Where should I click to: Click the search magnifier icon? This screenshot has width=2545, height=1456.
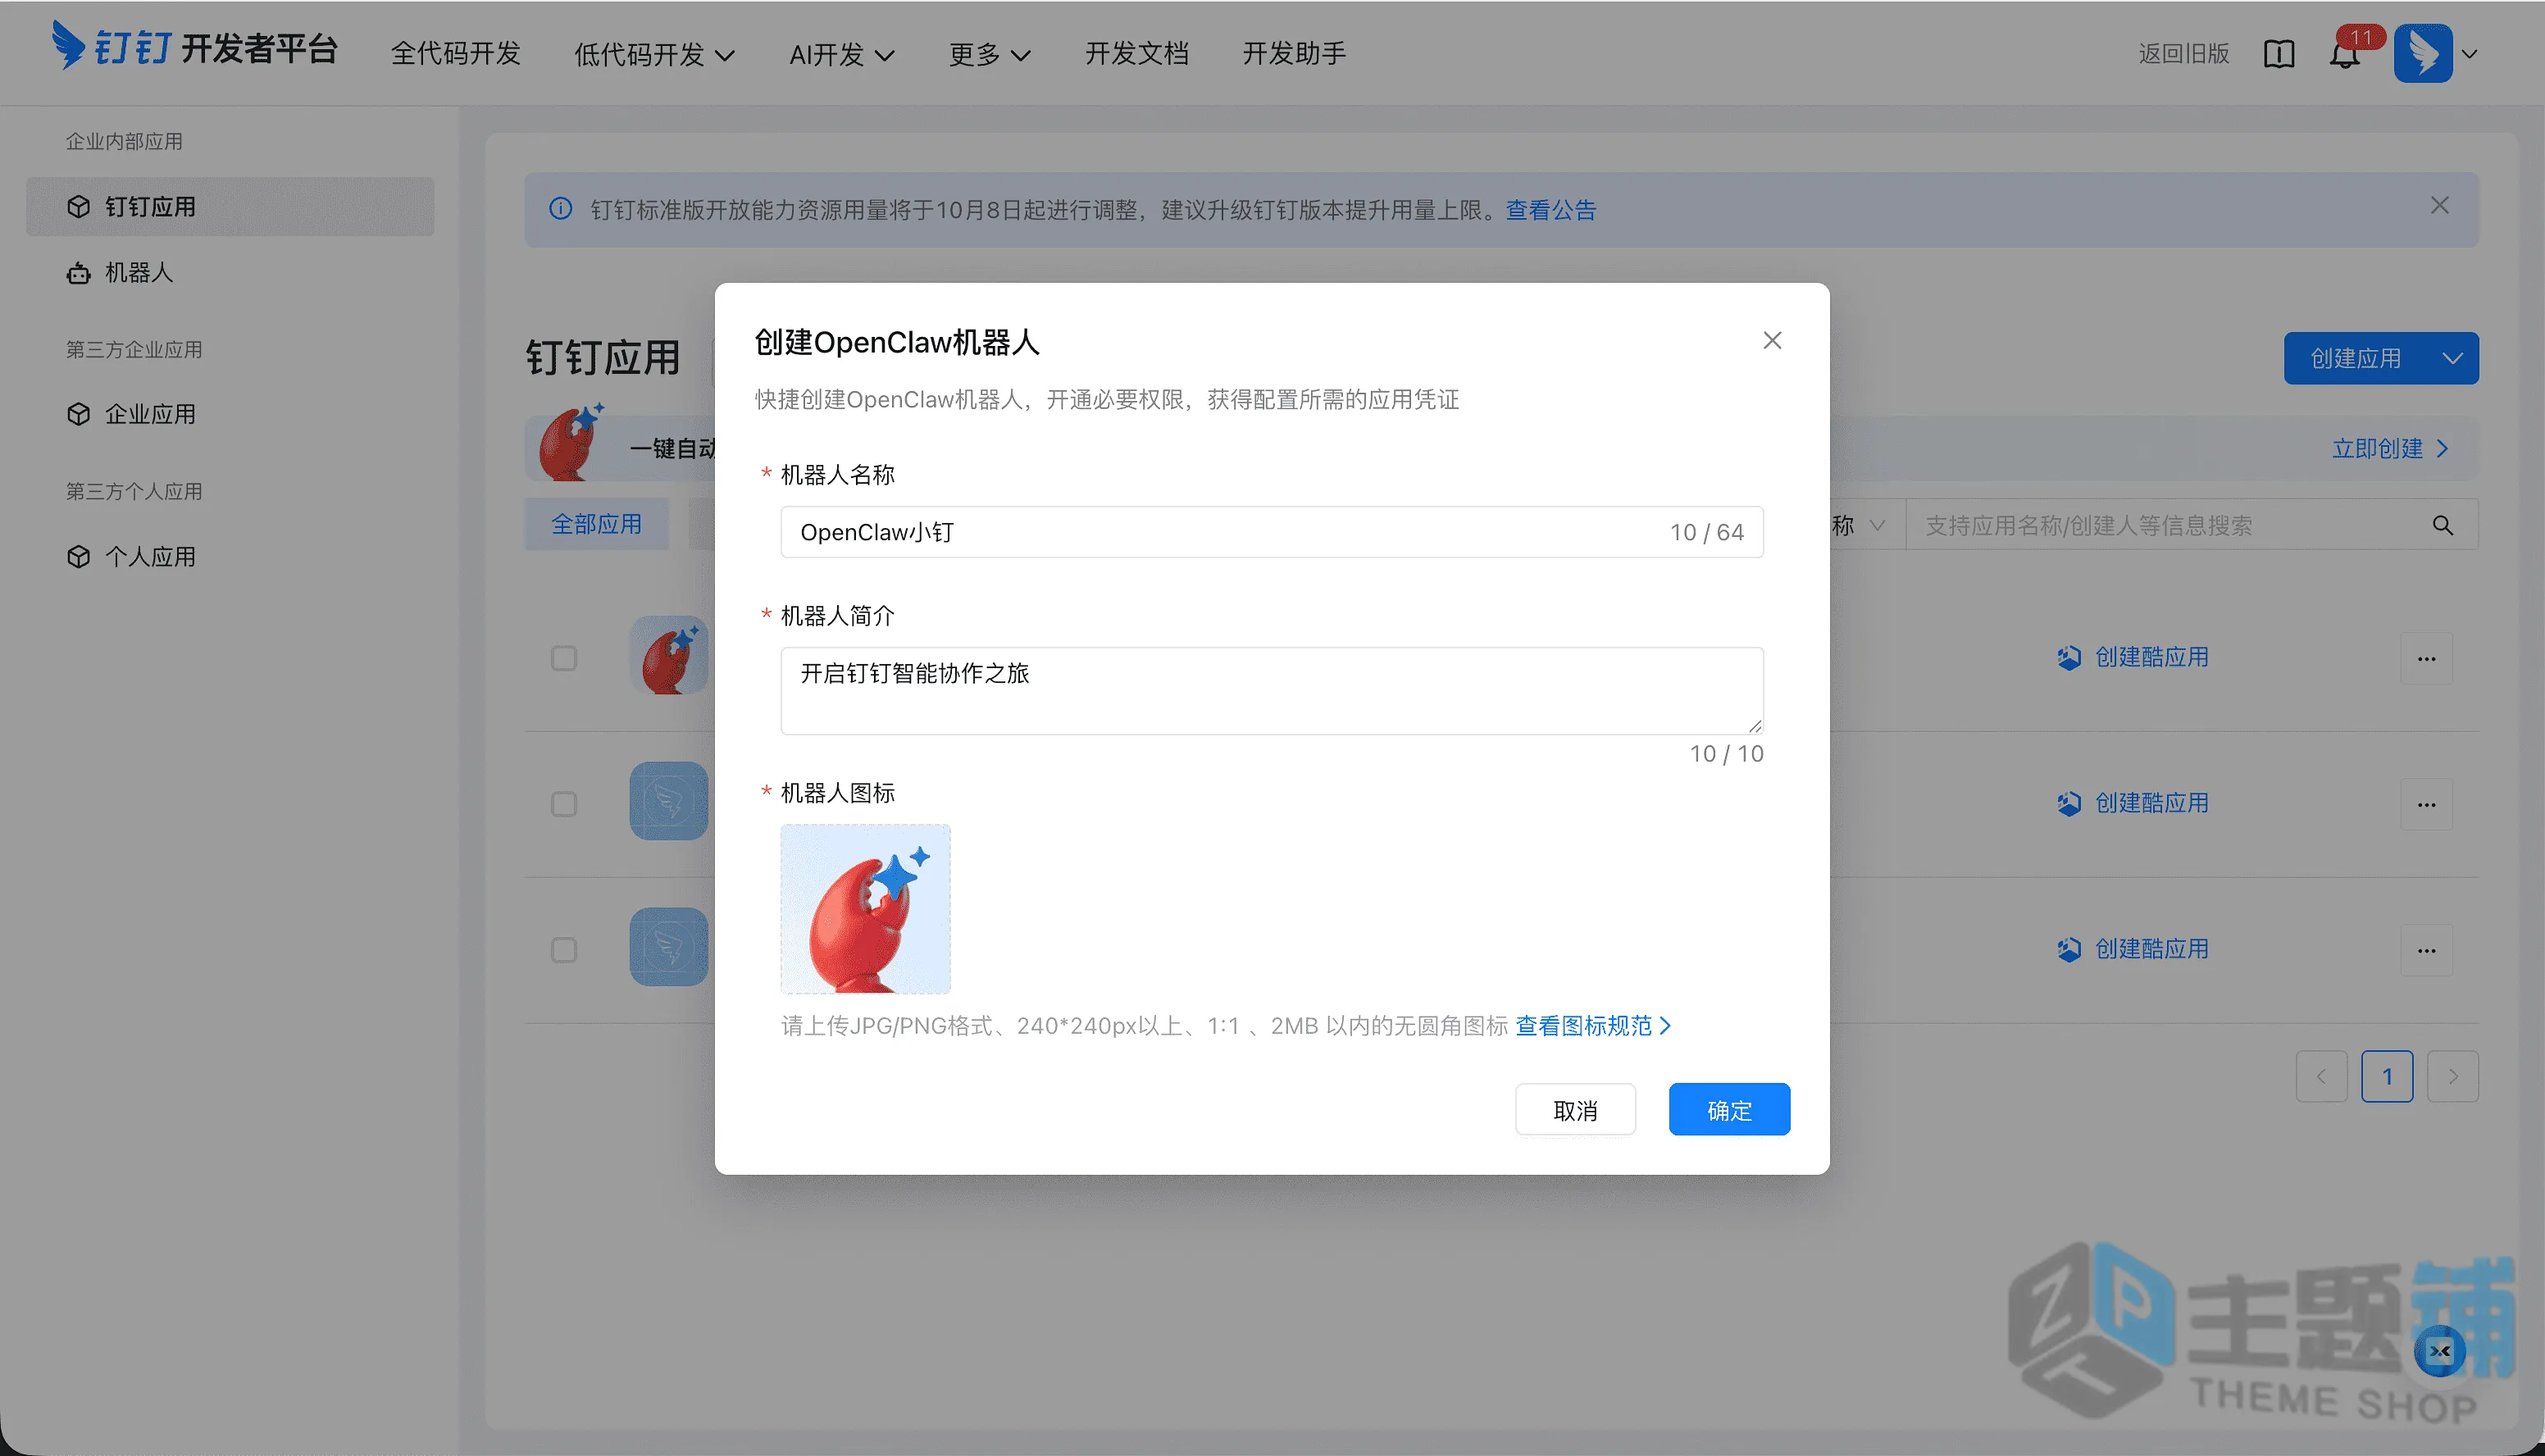[x=2443, y=525]
